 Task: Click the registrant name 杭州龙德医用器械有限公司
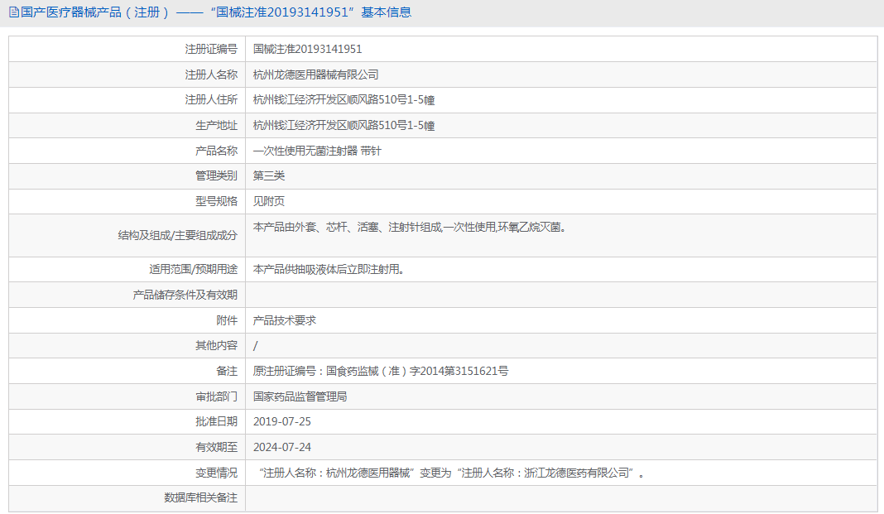[315, 74]
